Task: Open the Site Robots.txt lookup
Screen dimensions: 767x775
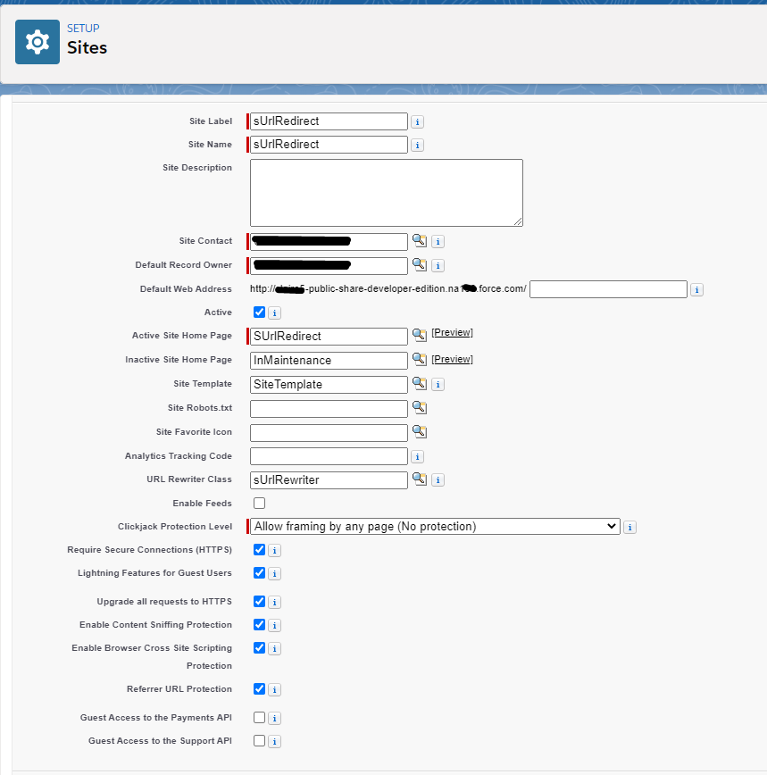Action: click(x=419, y=408)
